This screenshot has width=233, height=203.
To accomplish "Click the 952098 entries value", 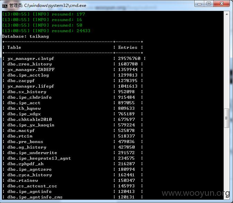I will [126, 92].
